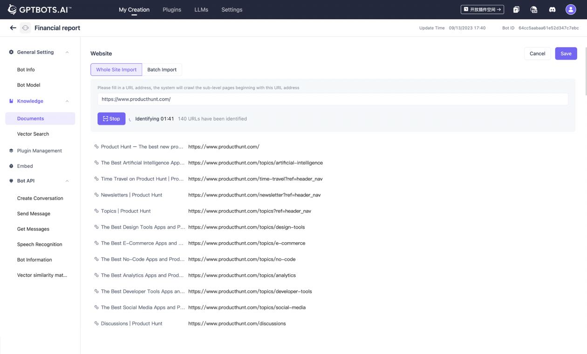Collapse the General Setting section
The image size is (587, 354).
pyautogui.click(x=67, y=52)
